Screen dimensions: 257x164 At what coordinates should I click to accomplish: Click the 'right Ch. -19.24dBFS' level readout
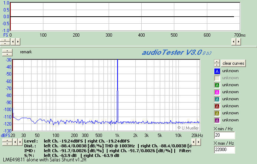coord(109,141)
